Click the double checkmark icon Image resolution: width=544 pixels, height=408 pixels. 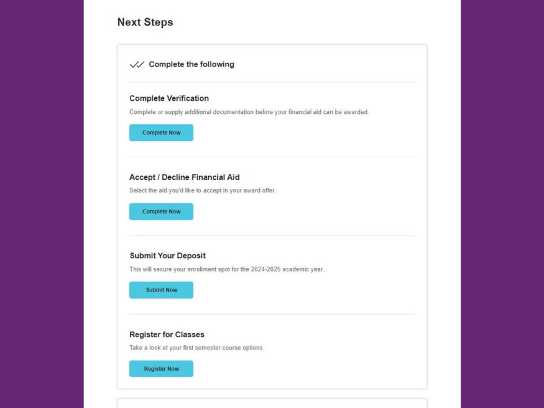137,65
